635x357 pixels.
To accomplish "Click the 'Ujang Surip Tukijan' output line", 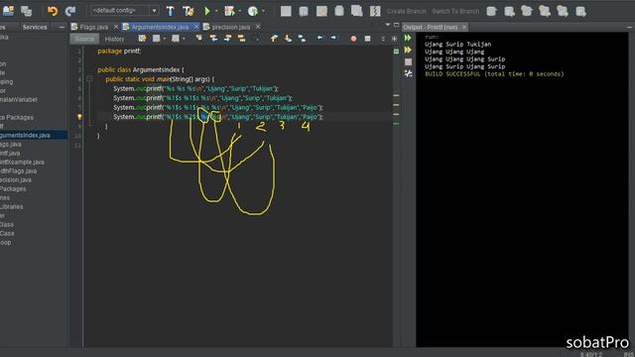I will pyautogui.click(x=457, y=44).
